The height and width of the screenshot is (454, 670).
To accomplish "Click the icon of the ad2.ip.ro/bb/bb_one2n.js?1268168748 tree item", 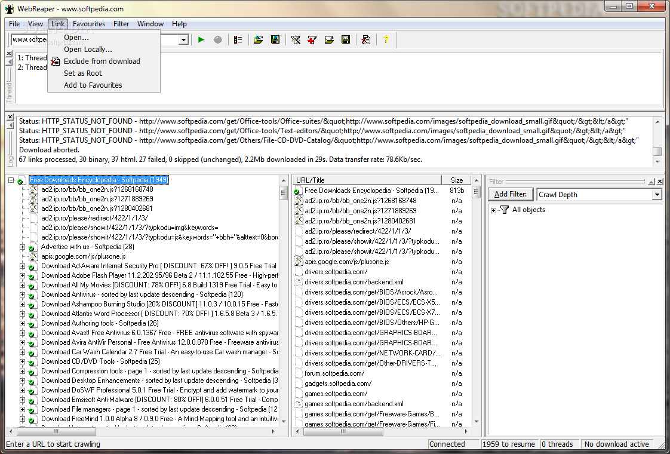I will [33, 189].
